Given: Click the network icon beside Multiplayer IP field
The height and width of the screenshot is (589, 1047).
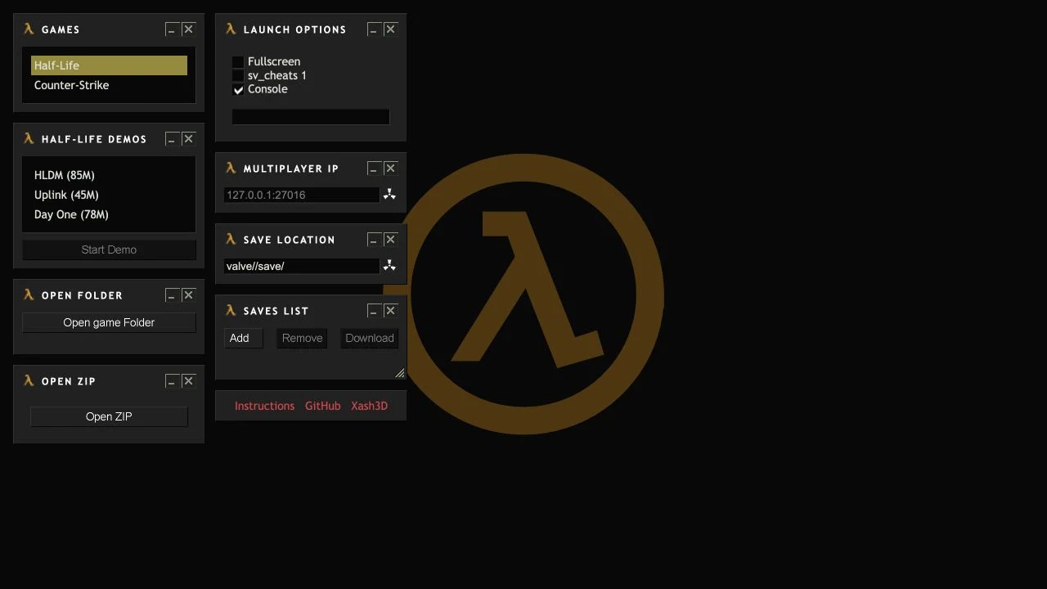Looking at the screenshot, I should 389,195.
